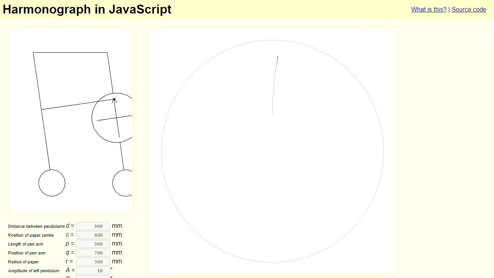Click the pen arm line in the diagram

point(77,104)
